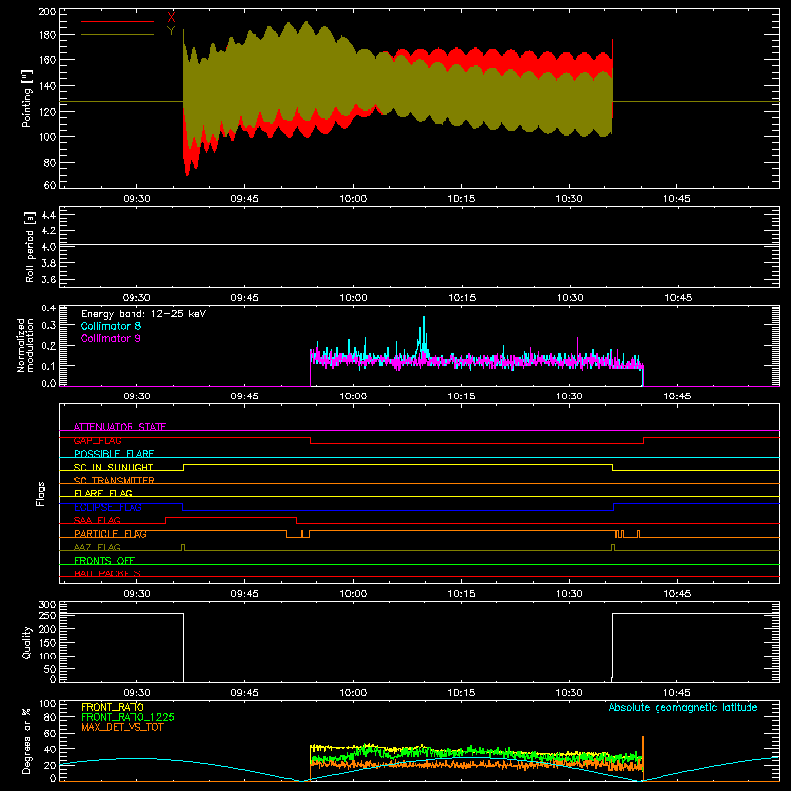
Task: Click the "SC_TRANSMITTER" flag label
Action: (114, 481)
